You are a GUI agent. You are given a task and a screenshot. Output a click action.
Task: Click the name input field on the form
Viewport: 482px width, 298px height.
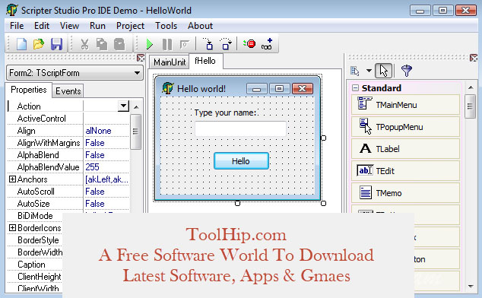point(240,128)
